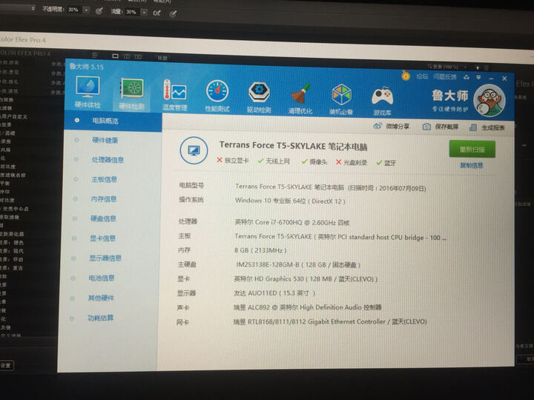
Task: Click 光盘刻录 status indicator
Action: click(x=352, y=162)
